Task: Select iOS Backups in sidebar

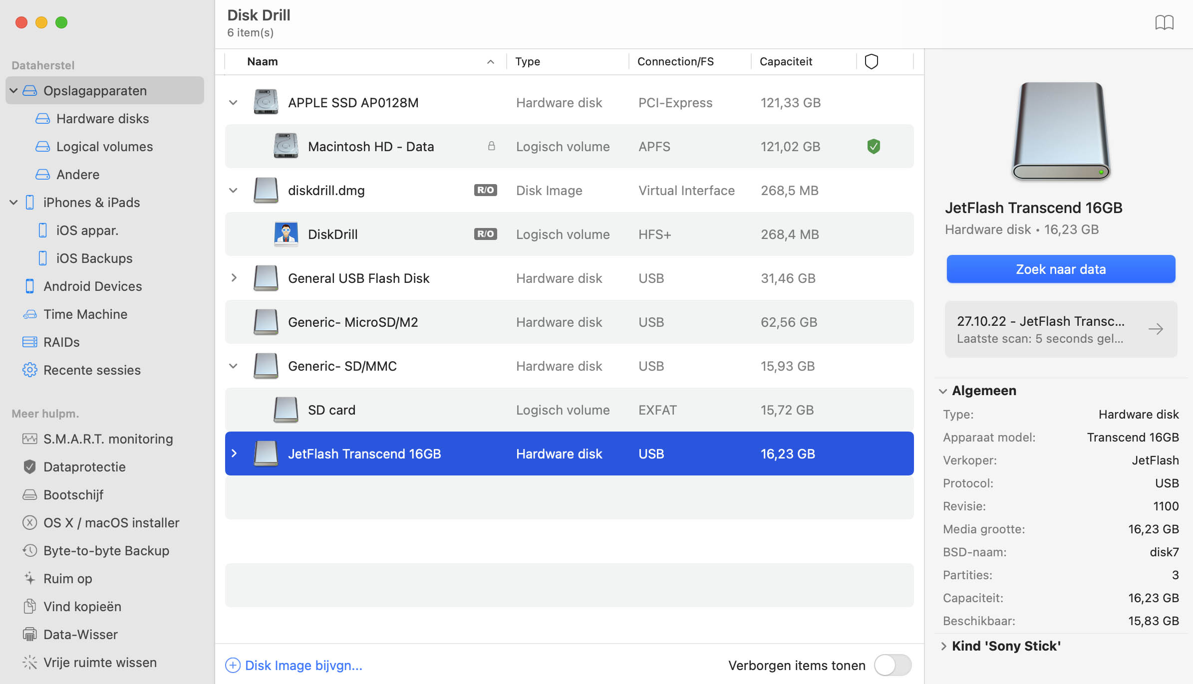Action: click(x=85, y=258)
